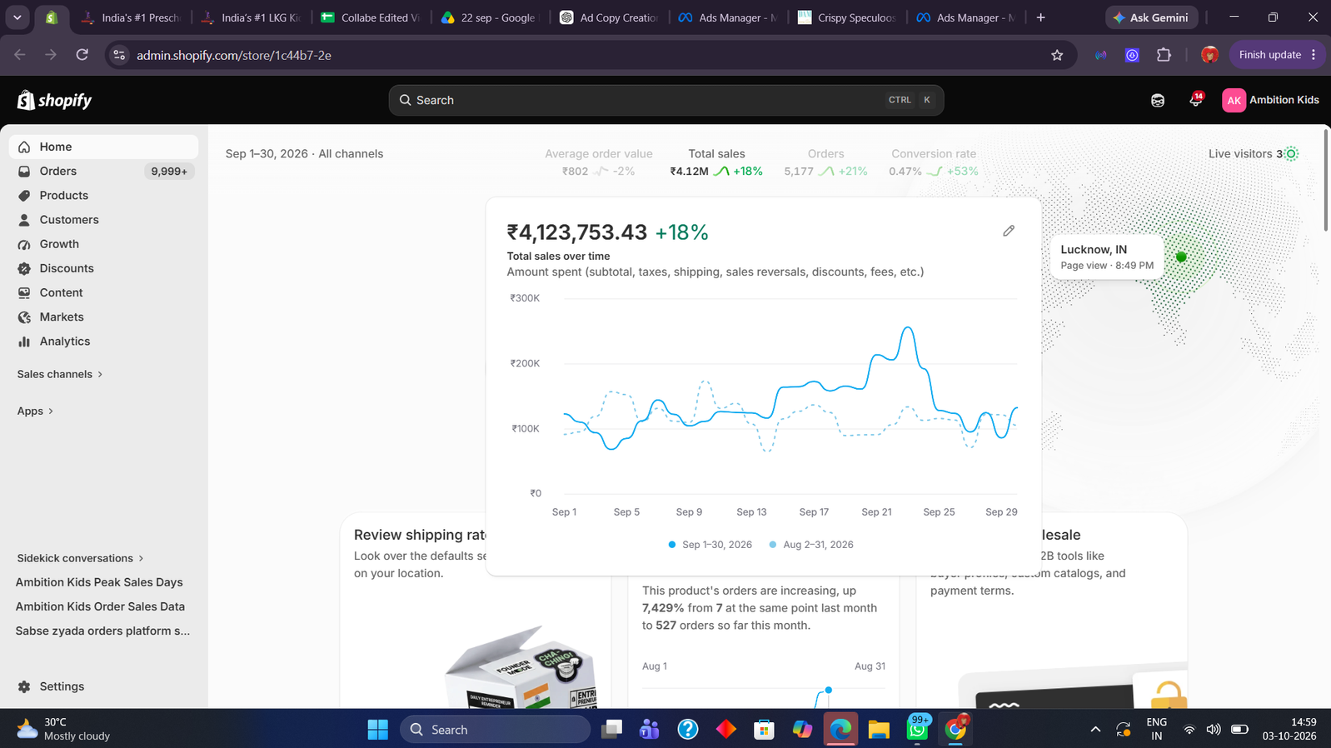The image size is (1331, 748).
Task: Click the Home icon in sidebar
Action: [24, 147]
